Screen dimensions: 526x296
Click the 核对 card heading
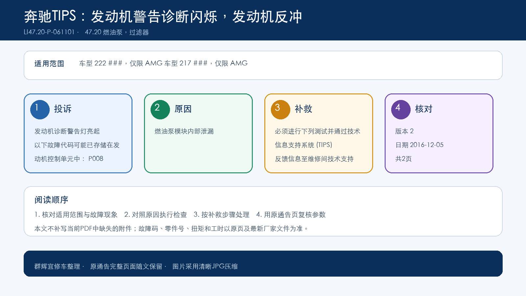[x=424, y=109]
